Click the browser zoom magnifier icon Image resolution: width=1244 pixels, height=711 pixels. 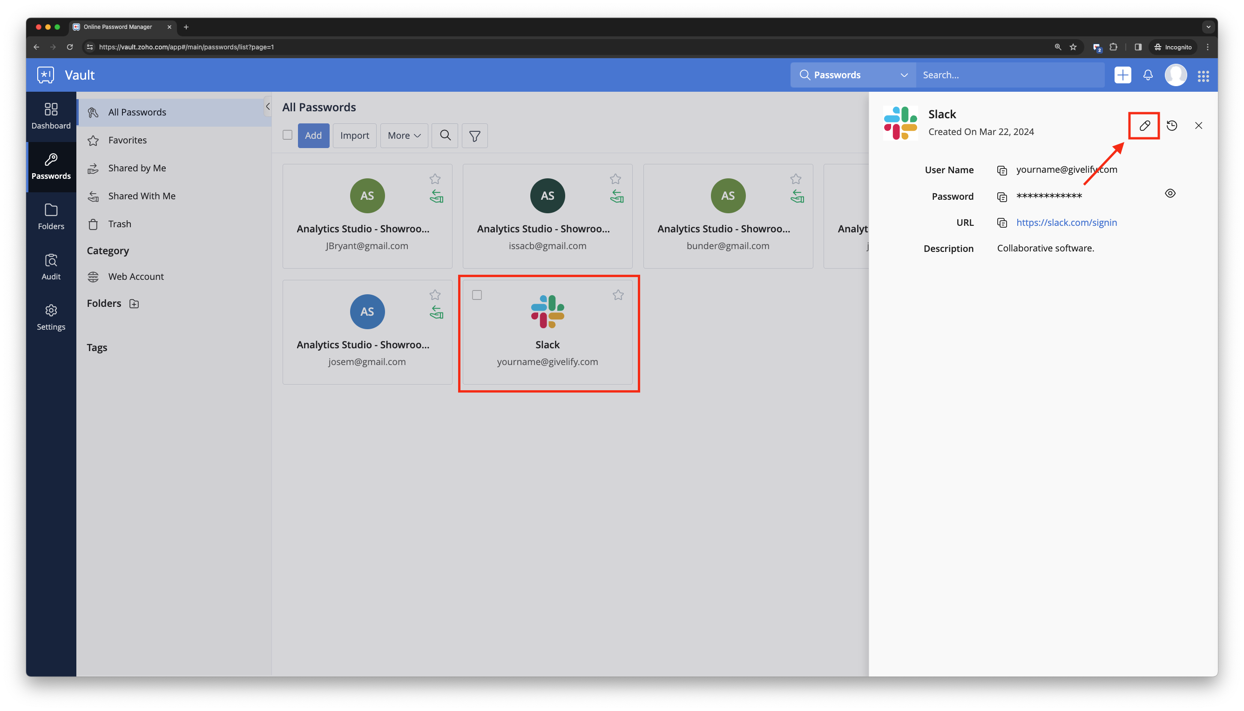(x=1057, y=47)
